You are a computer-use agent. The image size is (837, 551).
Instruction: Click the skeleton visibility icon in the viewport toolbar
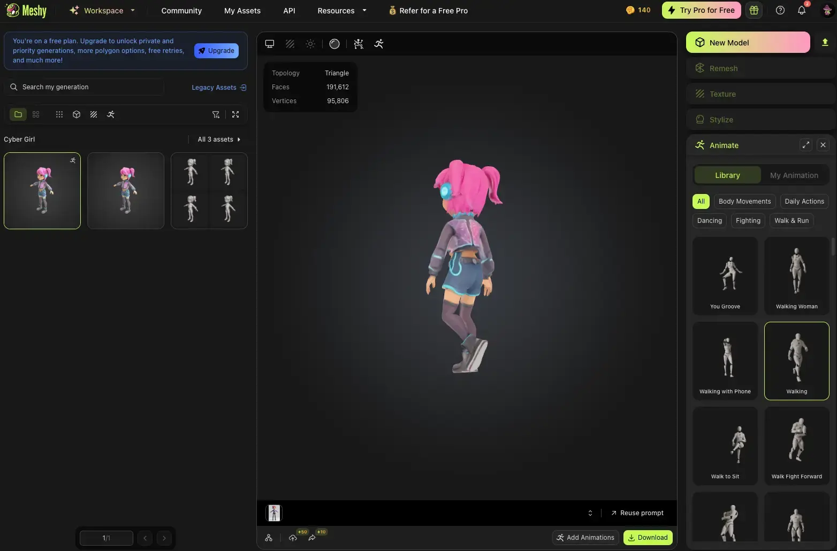[x=359, y=44]
